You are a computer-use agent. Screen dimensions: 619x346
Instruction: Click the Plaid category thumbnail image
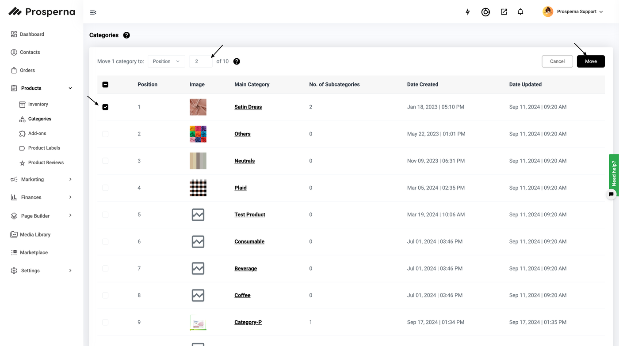[198, 188]
